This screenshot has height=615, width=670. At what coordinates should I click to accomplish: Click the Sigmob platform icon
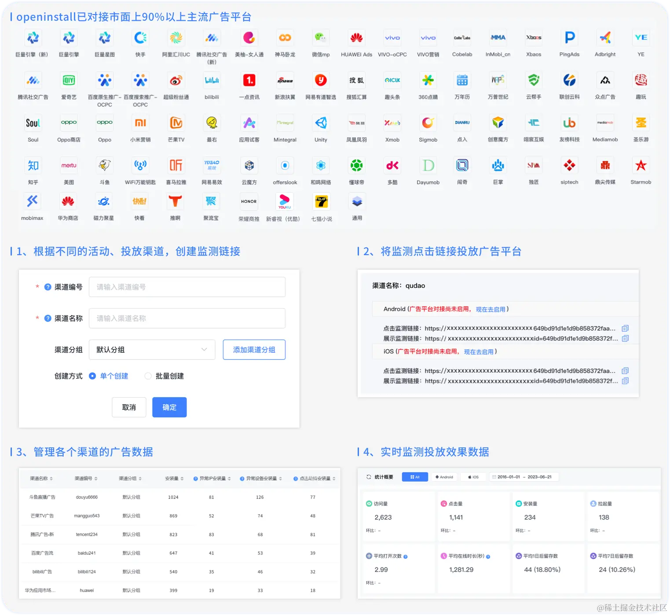coord(428,123)
